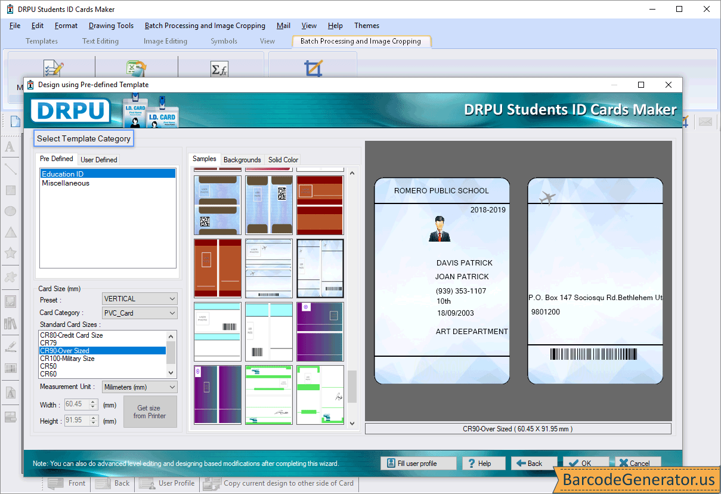This screenshot has width=721, height=494.
Task: Click the copy design to other side icon
Action: [x=211, y=483]
